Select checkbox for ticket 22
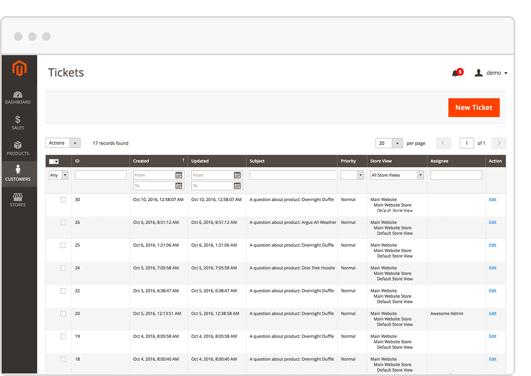This screenshot has height=376, width=531. click(x=63, y=291)
